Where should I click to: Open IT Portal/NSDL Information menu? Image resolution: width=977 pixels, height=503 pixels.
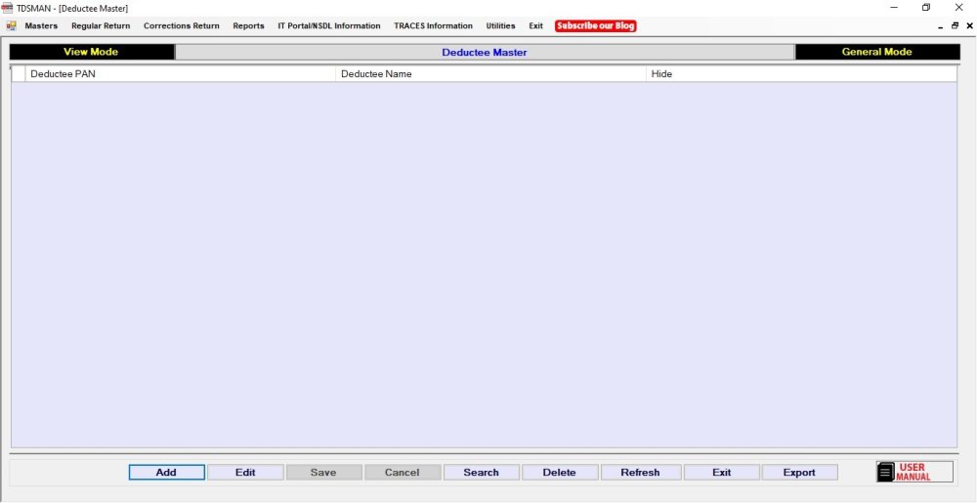click(329, 26)
